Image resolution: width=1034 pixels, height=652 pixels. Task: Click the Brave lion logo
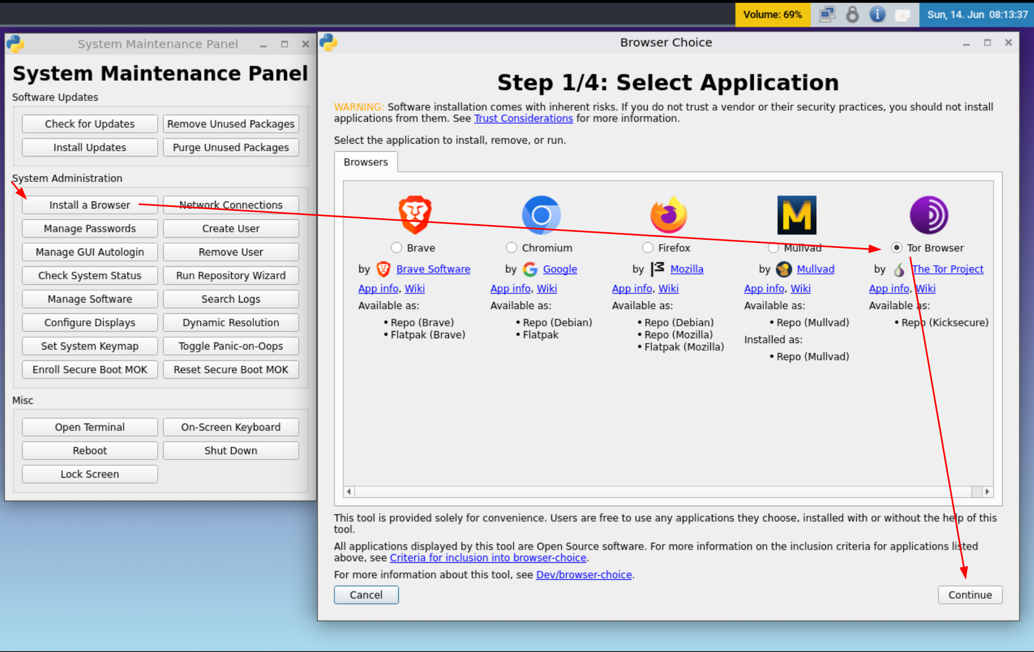(x=415, y=215)
